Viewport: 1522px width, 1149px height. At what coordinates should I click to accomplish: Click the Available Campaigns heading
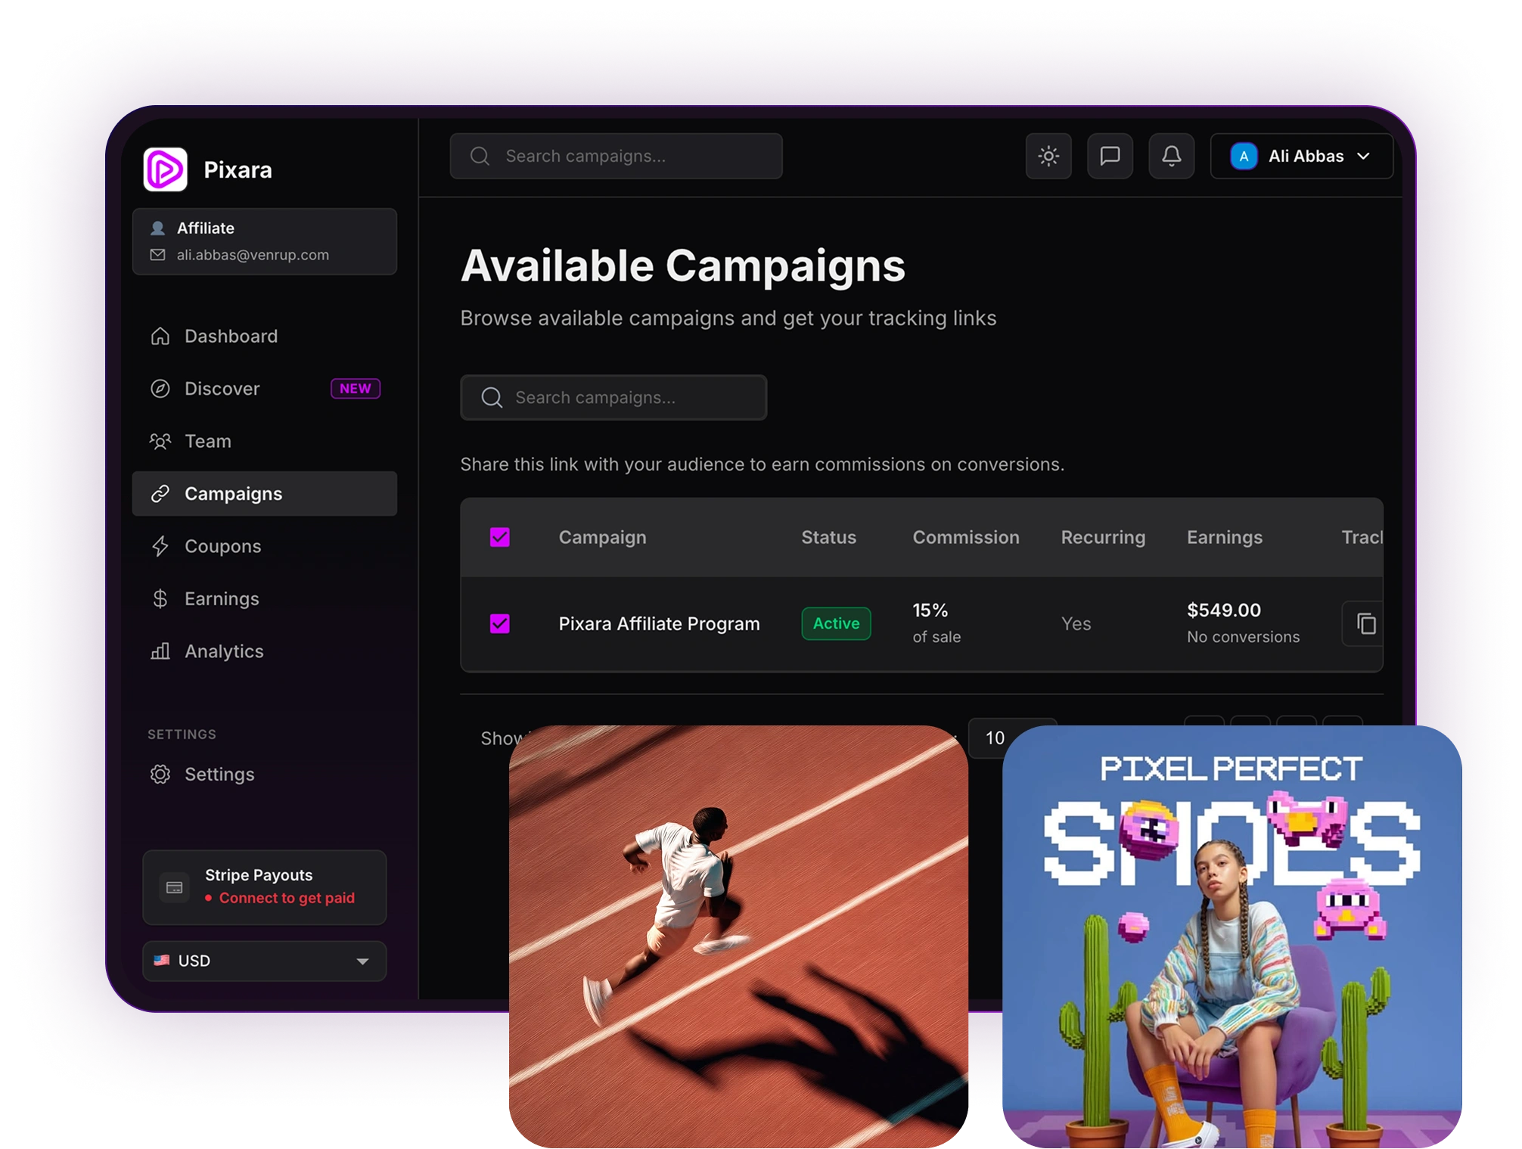(682, 266)
